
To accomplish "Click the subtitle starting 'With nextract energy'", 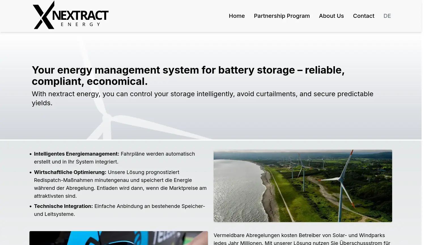I will [202, 98].
